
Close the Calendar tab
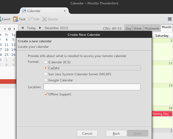(x=65, y=11)
